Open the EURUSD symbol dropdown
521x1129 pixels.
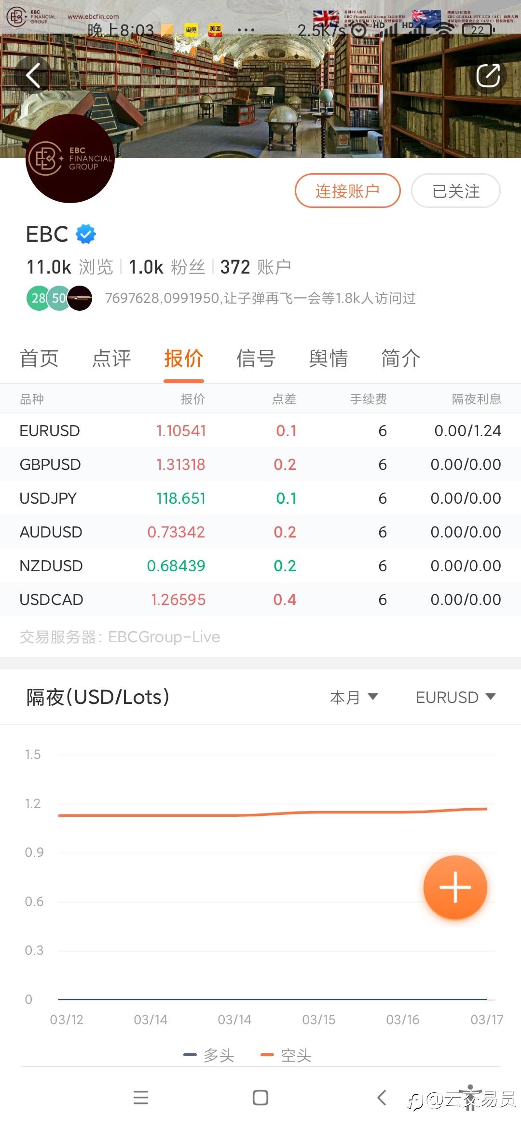coord(455,697)
